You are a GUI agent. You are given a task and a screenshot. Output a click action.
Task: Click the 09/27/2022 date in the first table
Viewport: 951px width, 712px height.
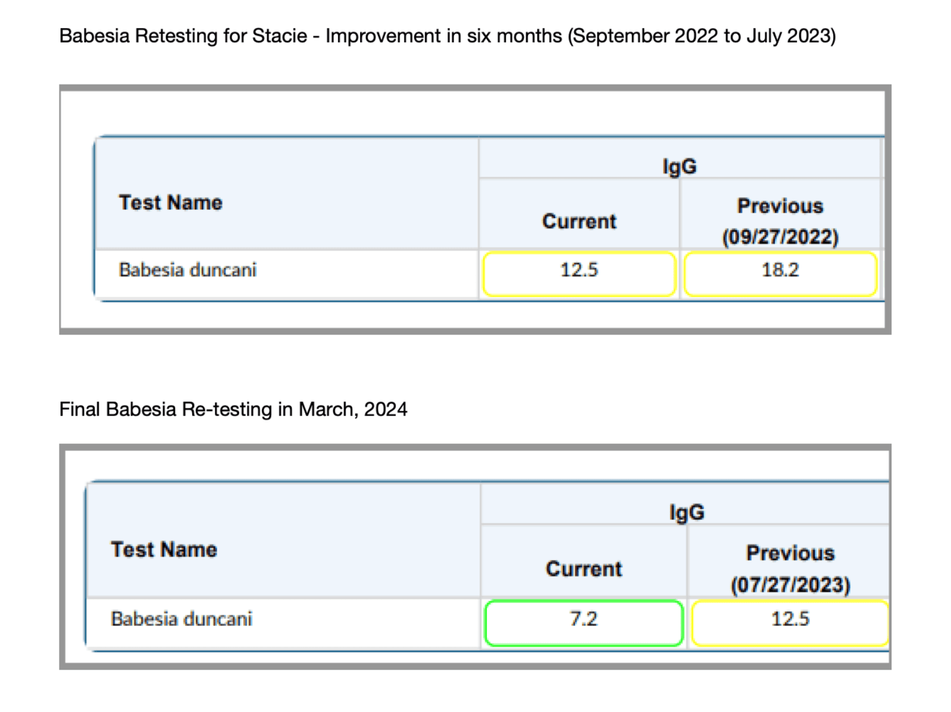pos(780,237)
